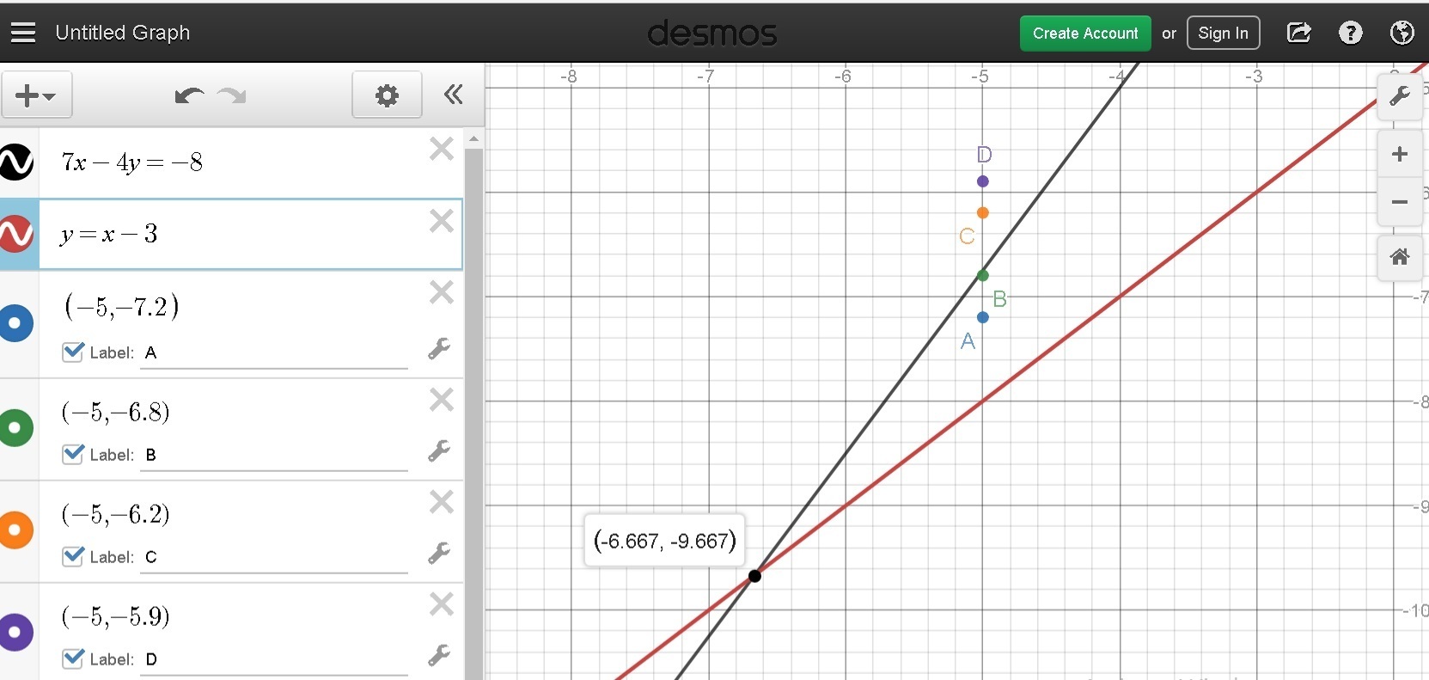Viewport: 1429px width, 680px height.
Task: Click into the (−5,−5.9) expression
Action: click(116, 616)
